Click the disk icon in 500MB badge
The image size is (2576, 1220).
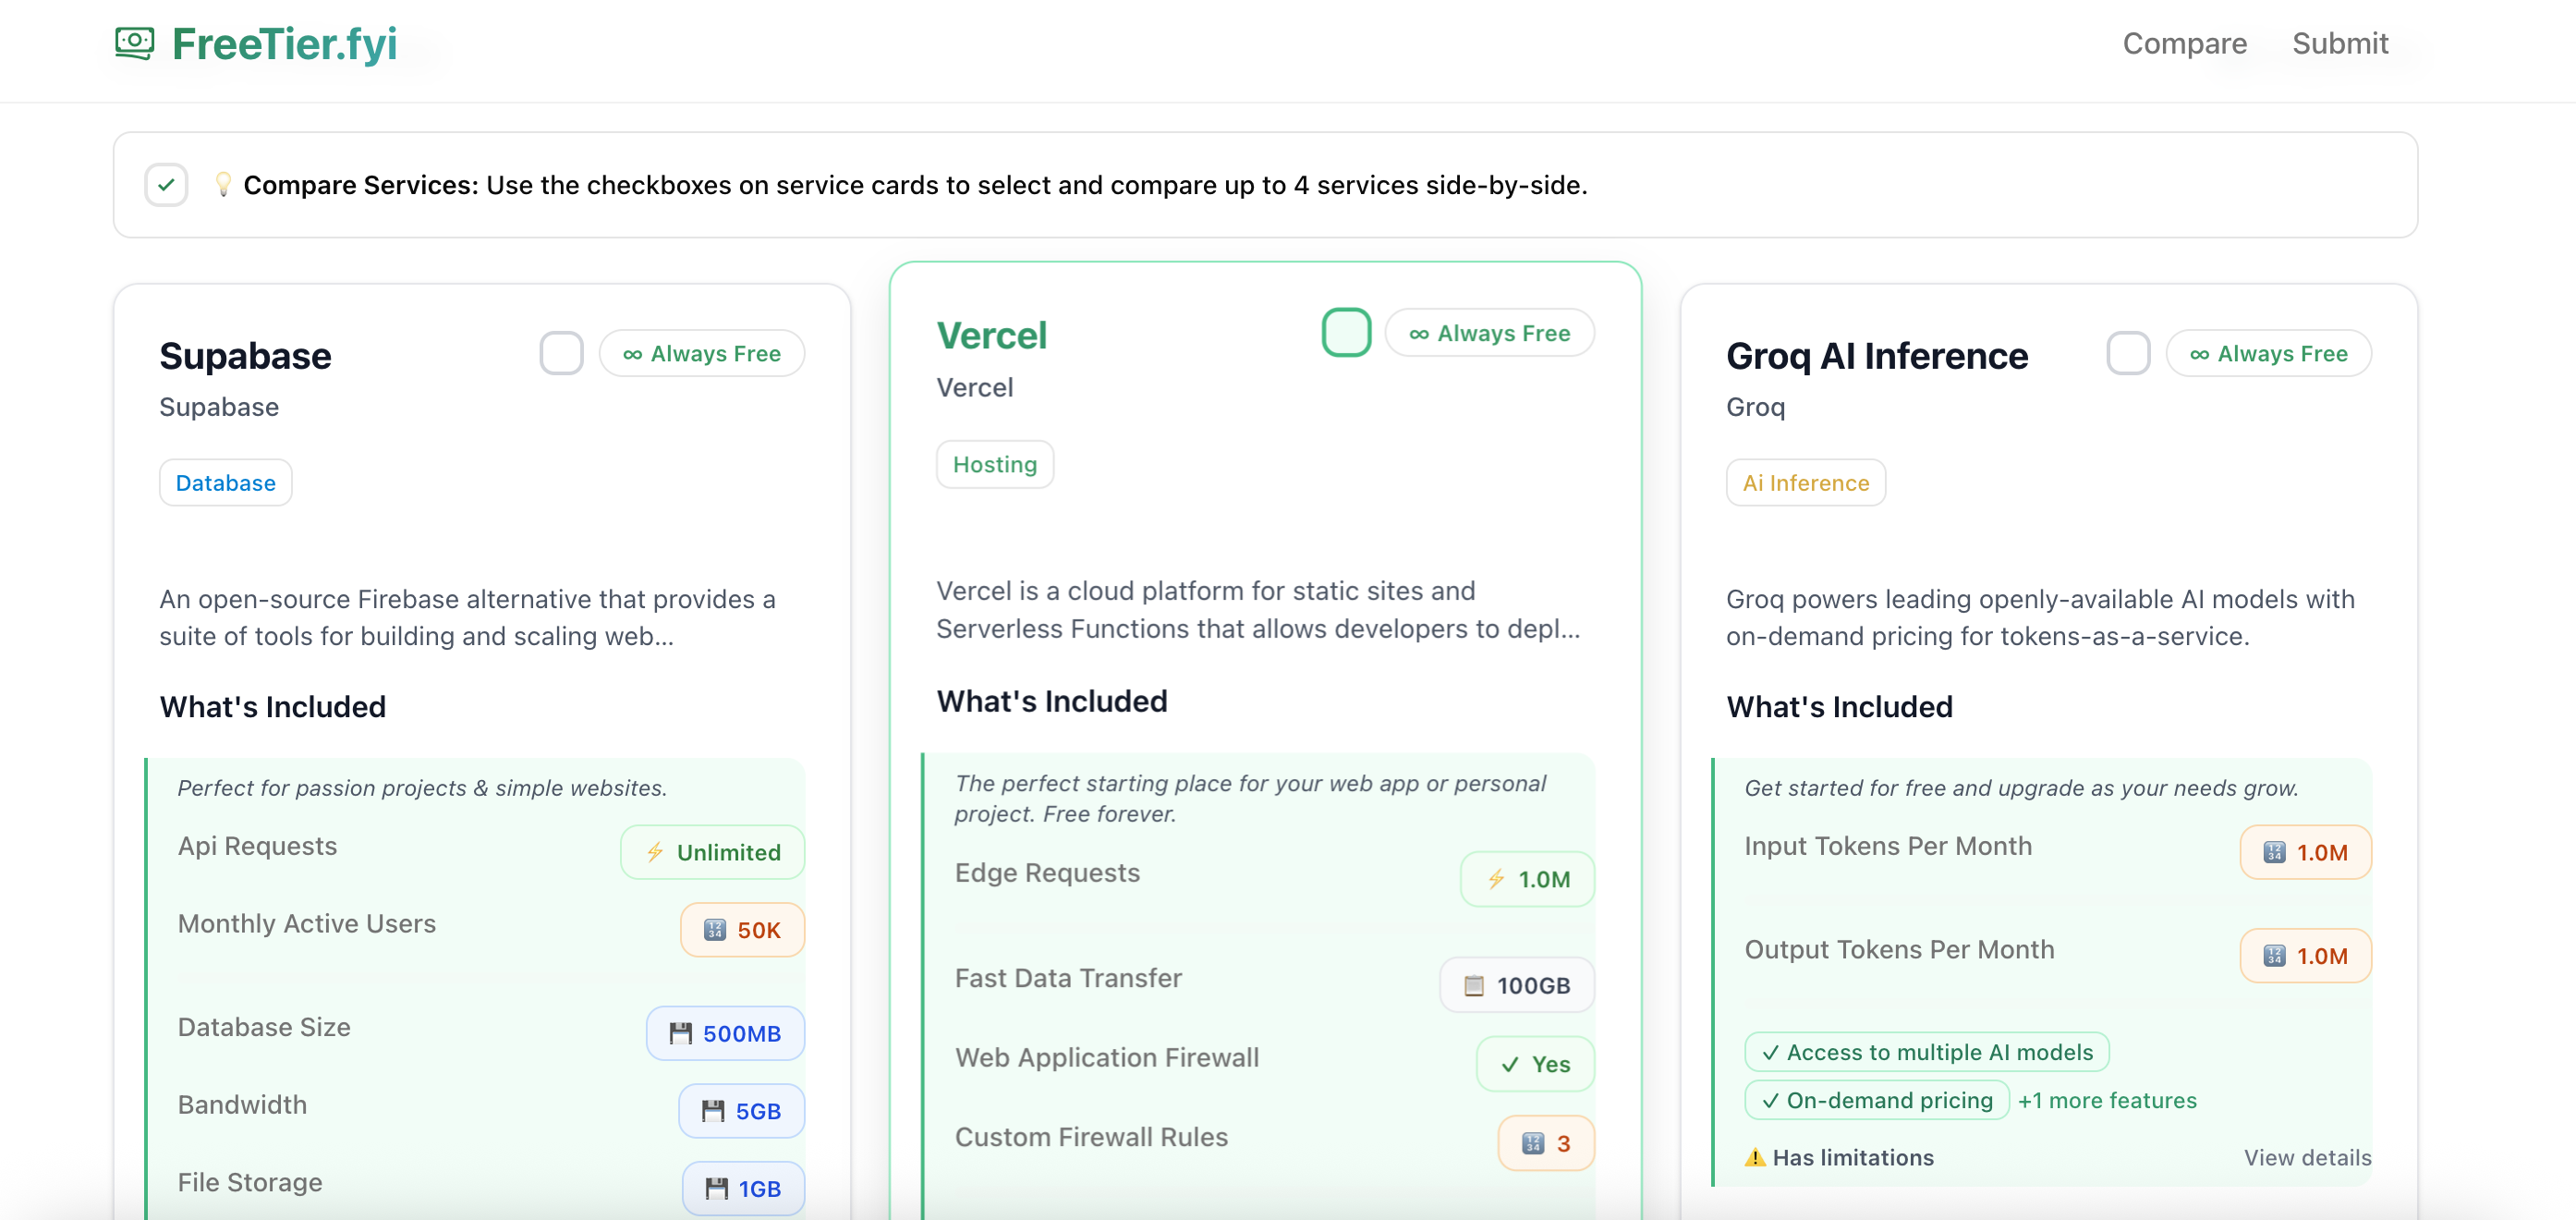680,1033
